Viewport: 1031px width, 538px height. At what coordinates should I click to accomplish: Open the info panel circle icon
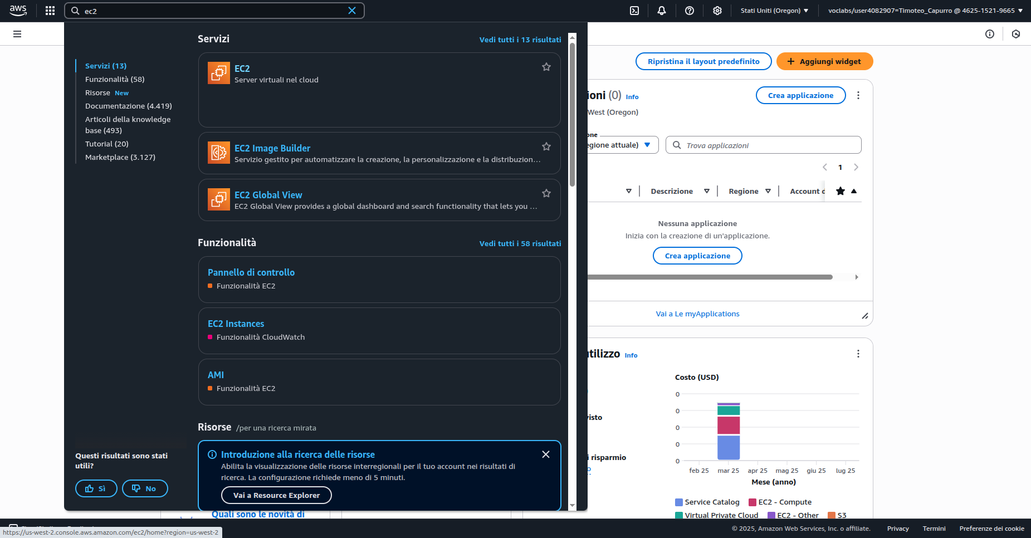pos(990,34)
